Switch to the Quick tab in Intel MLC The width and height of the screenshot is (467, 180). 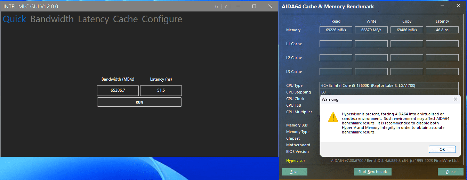pyautogui.click(x=14, y=19)
